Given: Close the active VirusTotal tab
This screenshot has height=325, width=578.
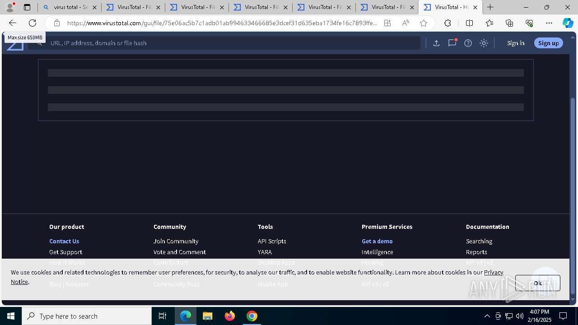Looking at the screenshot, I should (x=475, y=7).
